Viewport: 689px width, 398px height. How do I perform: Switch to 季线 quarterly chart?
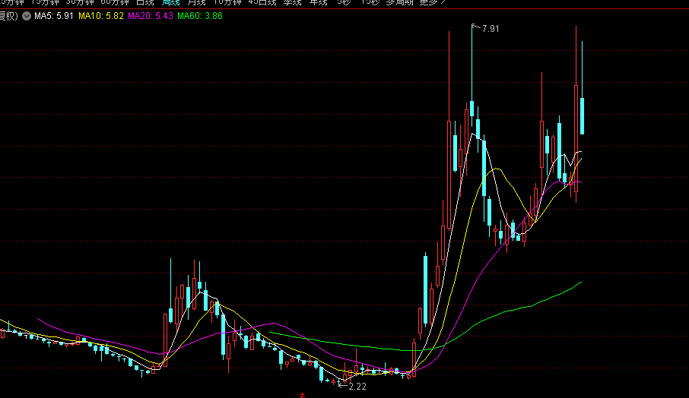(x=292, y=2)
